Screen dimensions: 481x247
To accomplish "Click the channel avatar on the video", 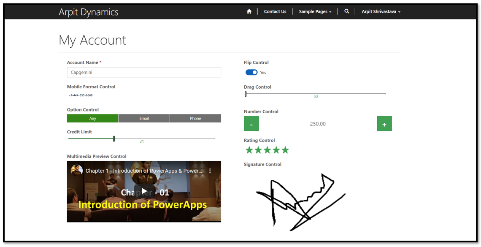I will click(x=77, y=171).
